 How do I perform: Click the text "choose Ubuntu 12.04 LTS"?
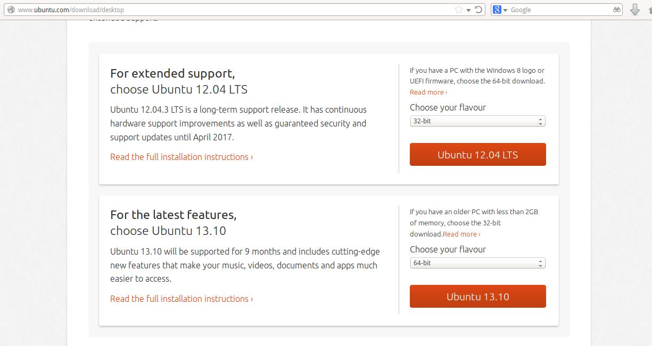(179, 89)
